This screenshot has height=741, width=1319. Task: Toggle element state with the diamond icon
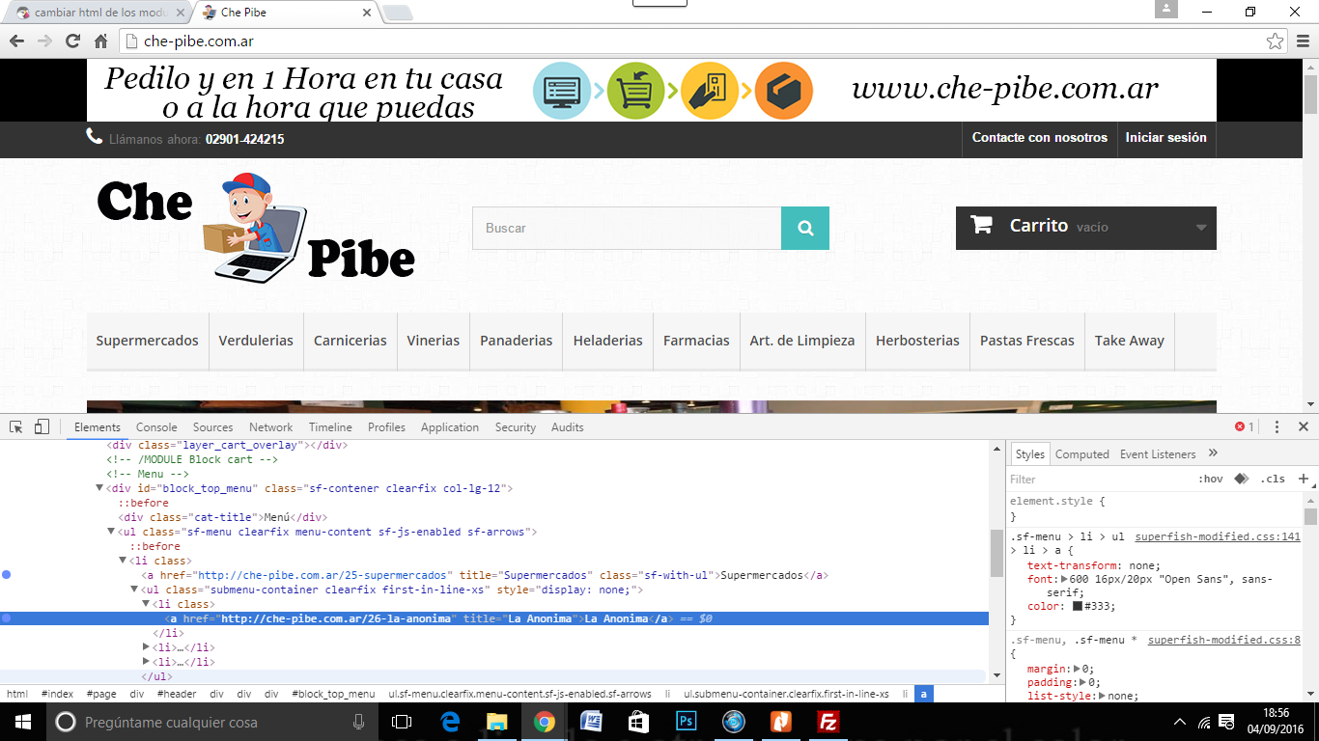pos(1241,479)
